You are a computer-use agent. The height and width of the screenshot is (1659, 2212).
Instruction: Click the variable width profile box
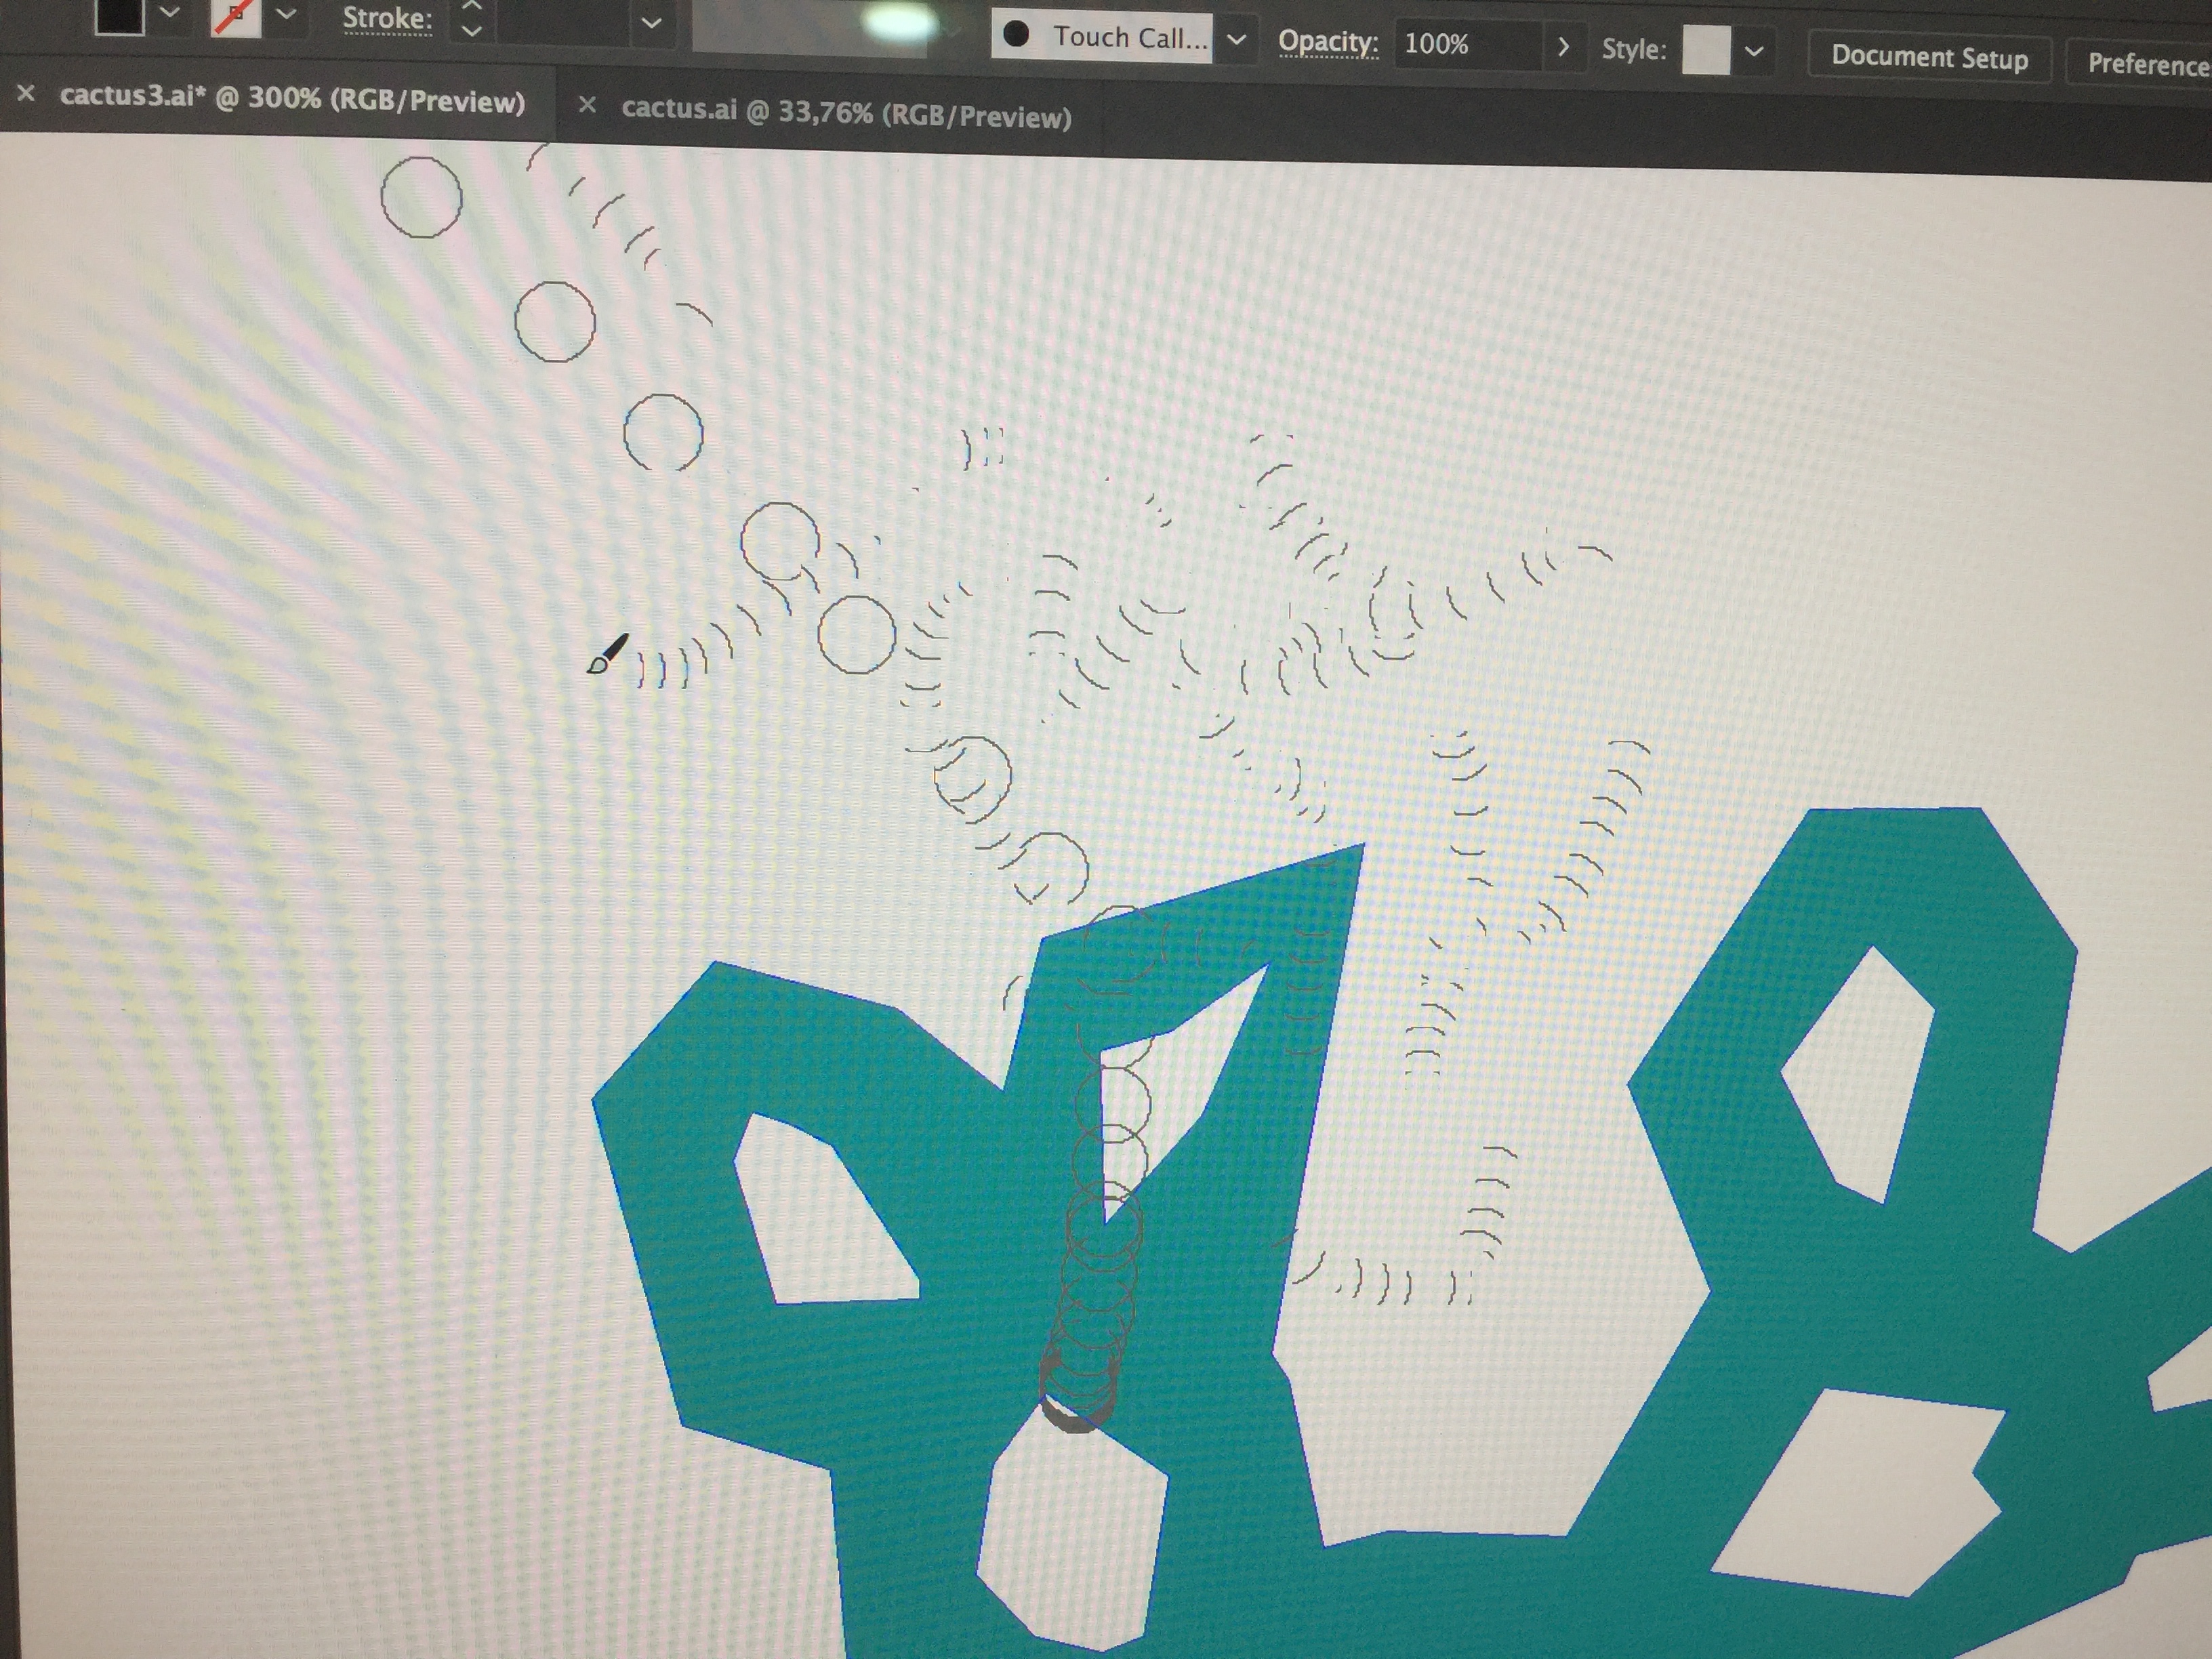coord(810,26)
